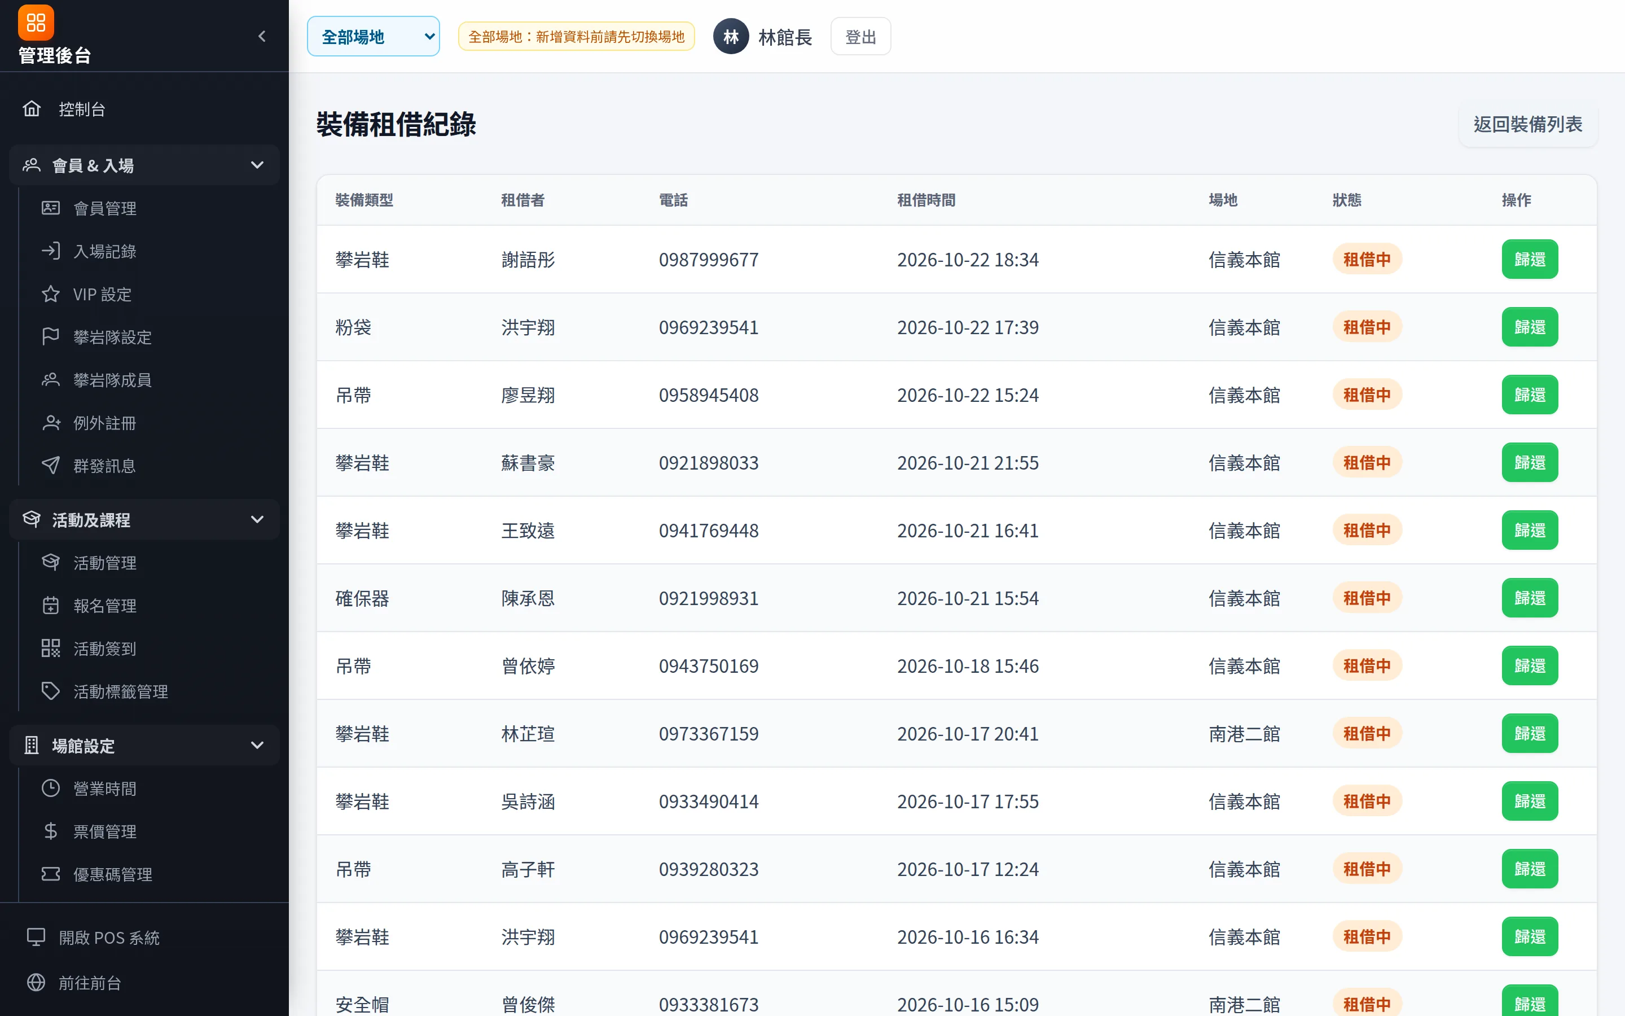Collapse the 活動及課程 section chevron

[x=257, y=519]
